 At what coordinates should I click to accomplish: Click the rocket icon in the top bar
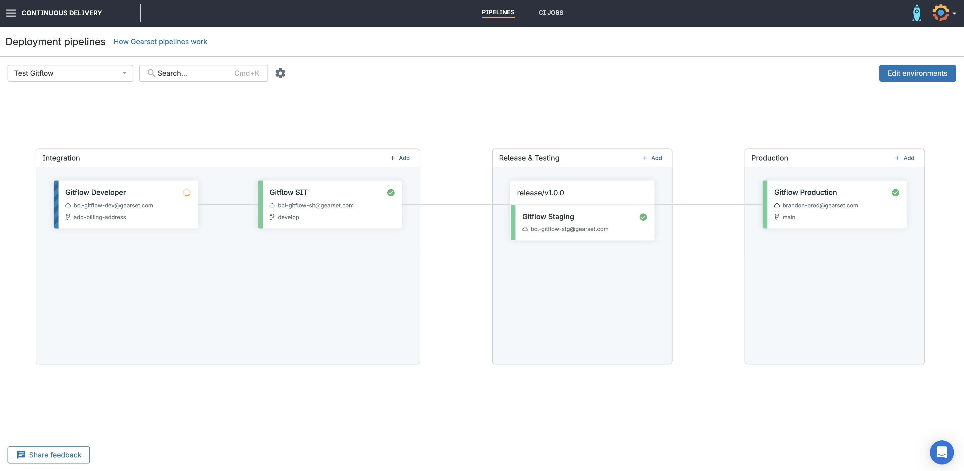[917, 12]
